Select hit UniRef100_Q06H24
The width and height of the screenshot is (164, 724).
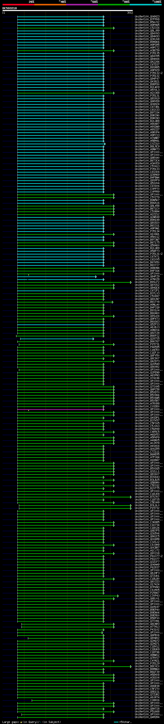[147, 104]
